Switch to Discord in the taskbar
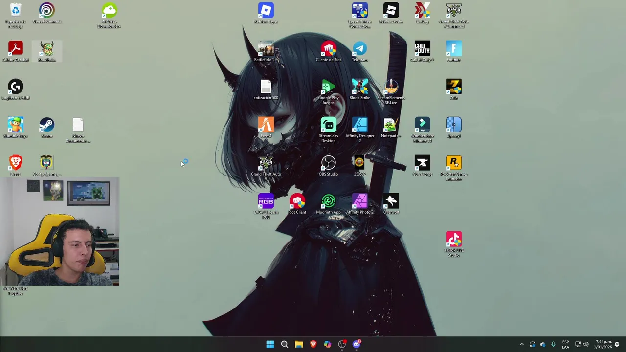This screenshot has height=352, width=626. (x=357, y=344)
